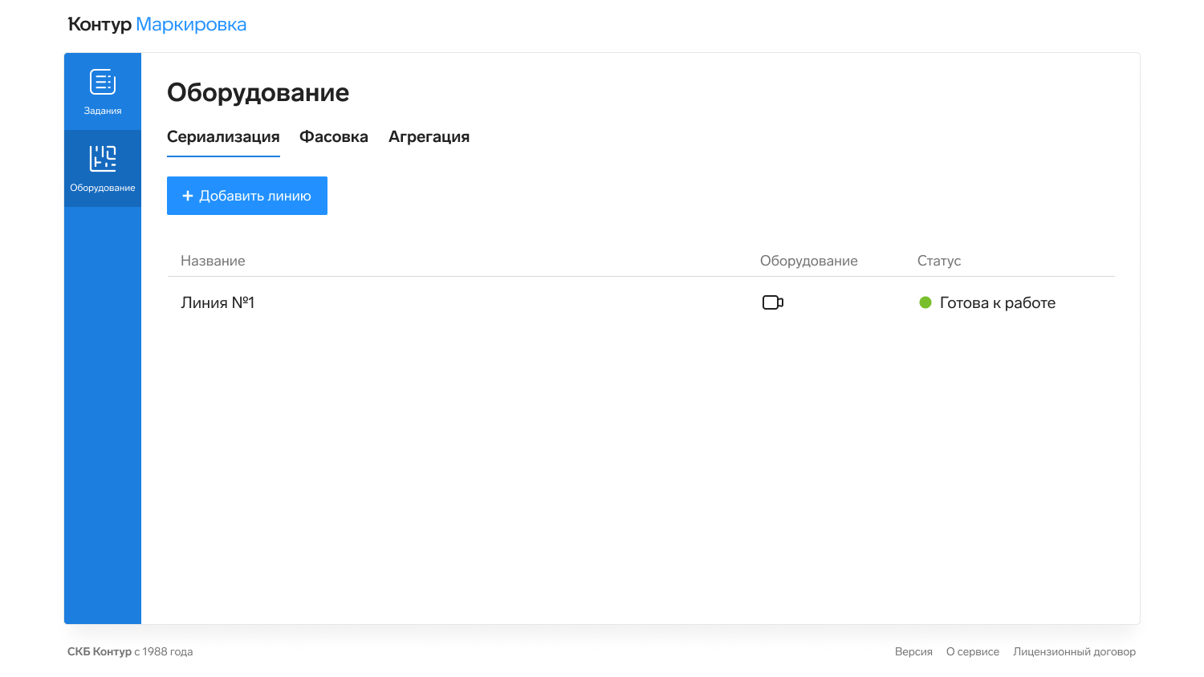This screenshot has height=677, width=1204.
Task: Open the Задания section icon in sidebar
Action: (103, 82)
